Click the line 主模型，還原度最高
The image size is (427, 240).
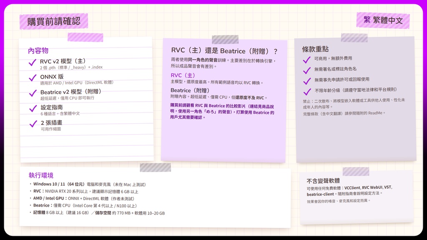(x=217, y=82)
